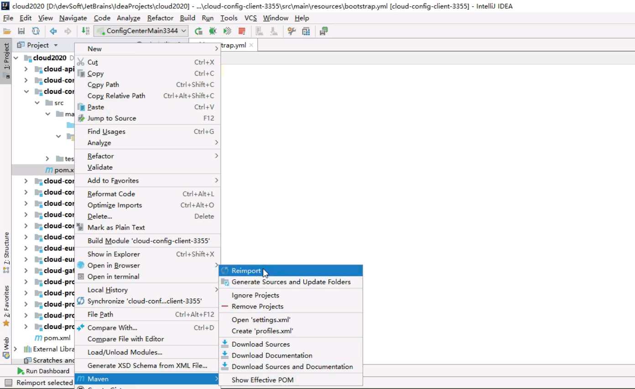The image size is (635, 389).
Task: Open the Refactor menu in the menu bar
Action: (x=160, y=18)
